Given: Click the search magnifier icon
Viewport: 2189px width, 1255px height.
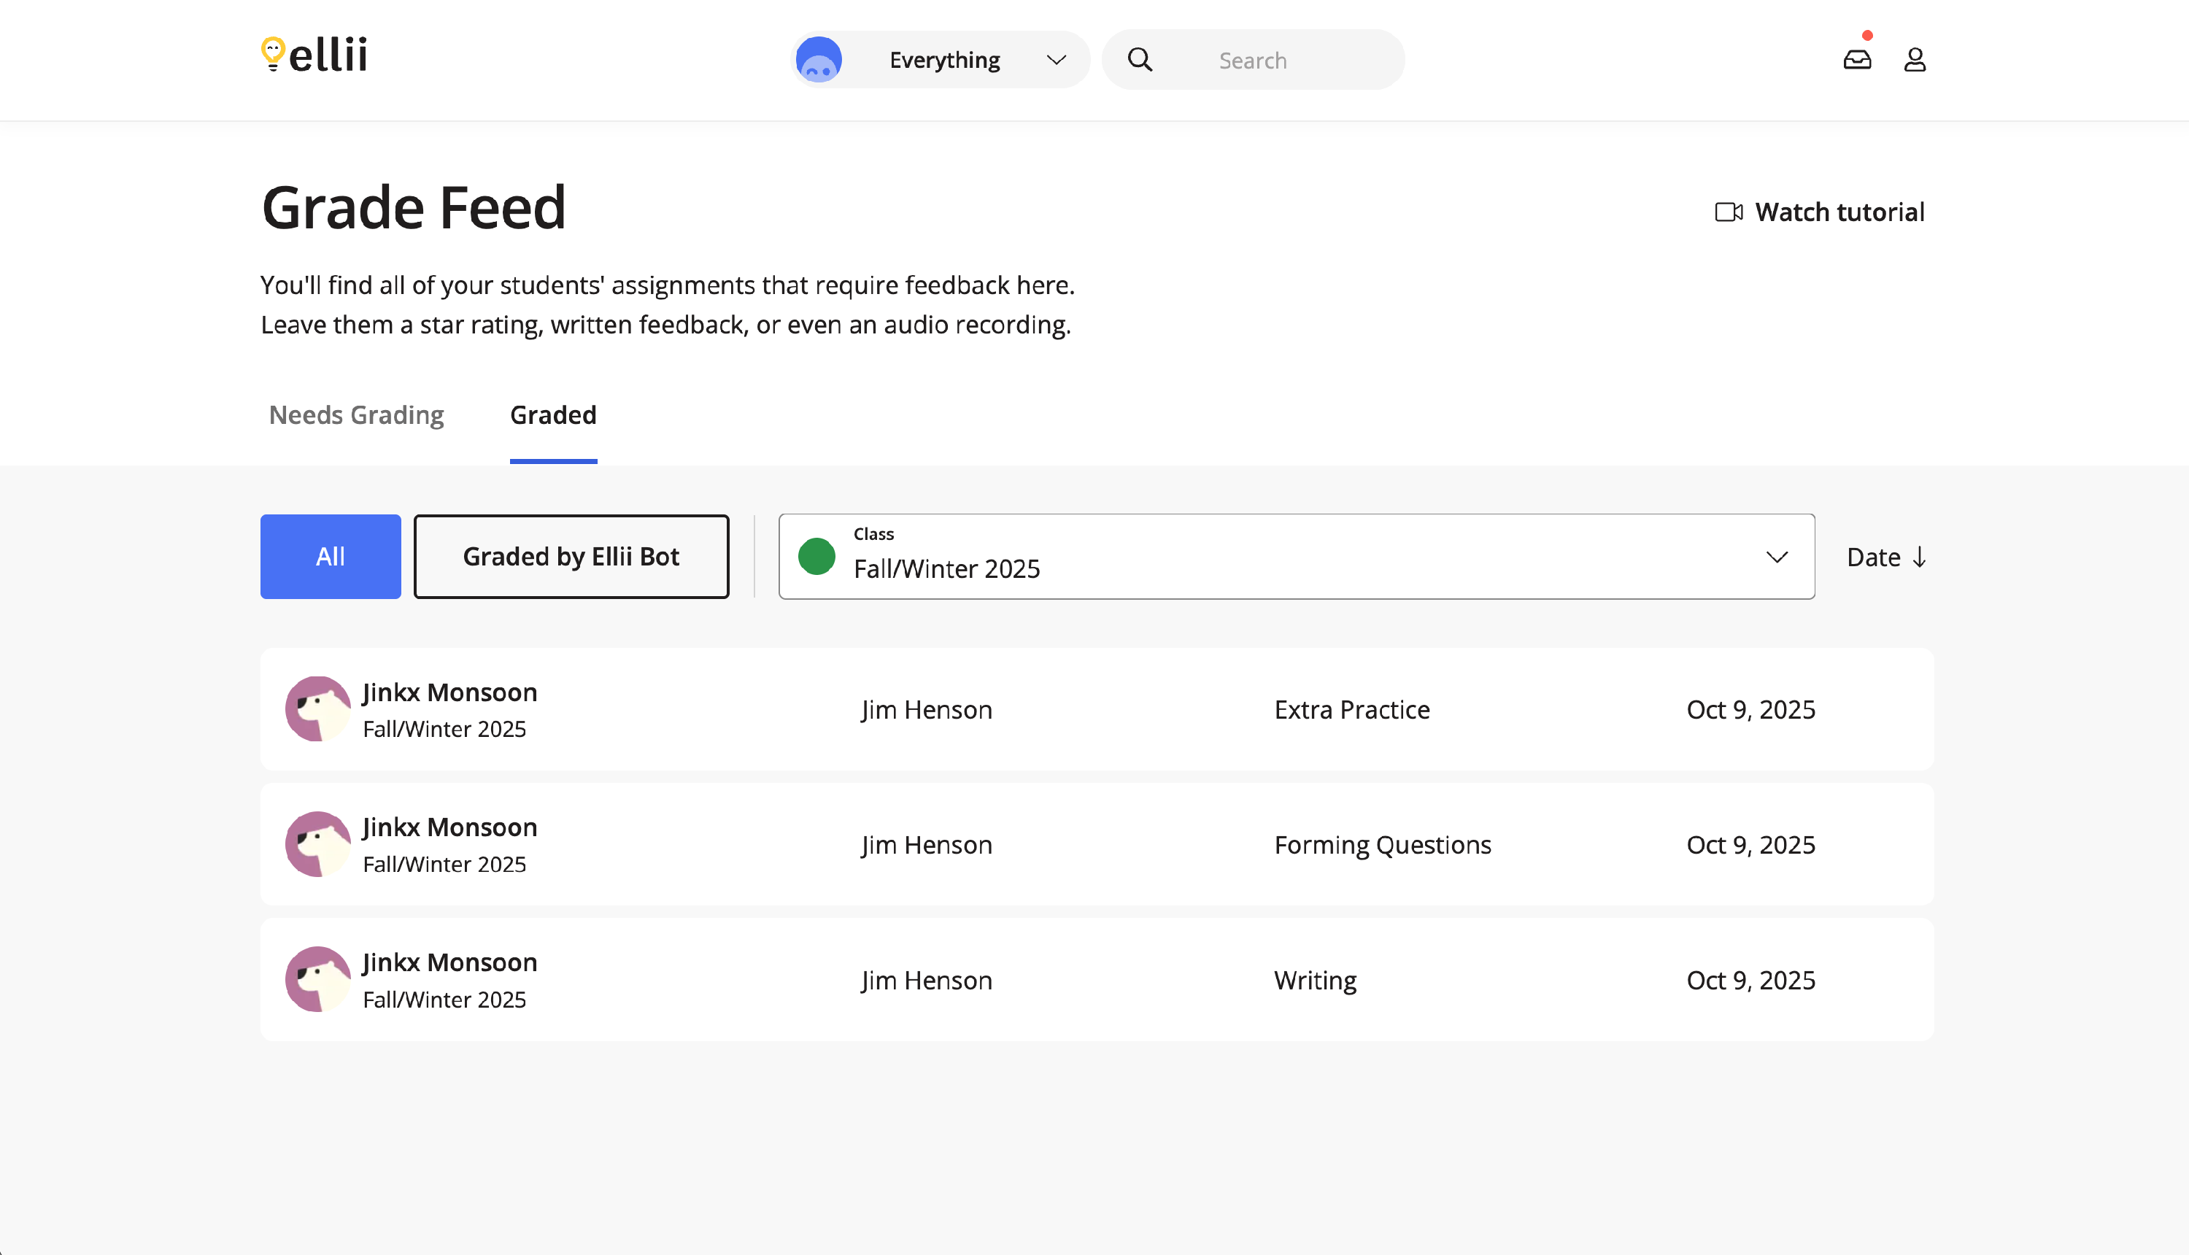Looking at the screenshot, I should point(1139,60).
